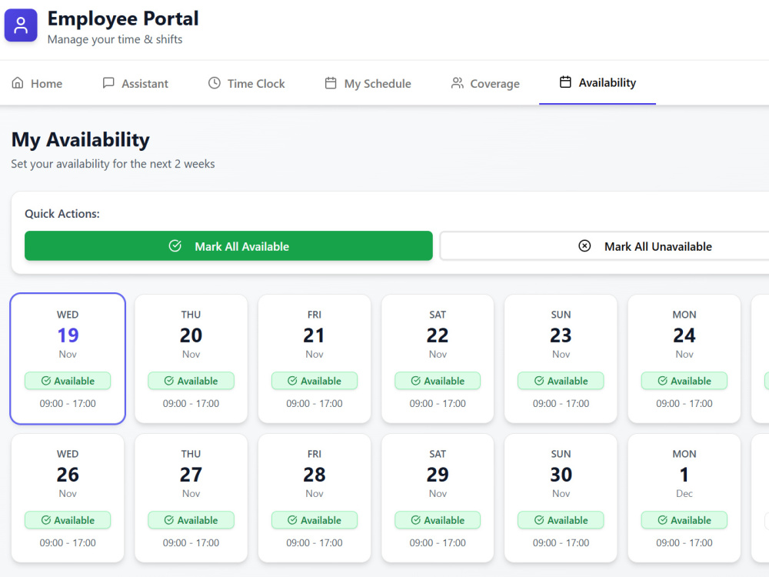Click the 09:00 - 17:00 time on Thu 20

191,403
